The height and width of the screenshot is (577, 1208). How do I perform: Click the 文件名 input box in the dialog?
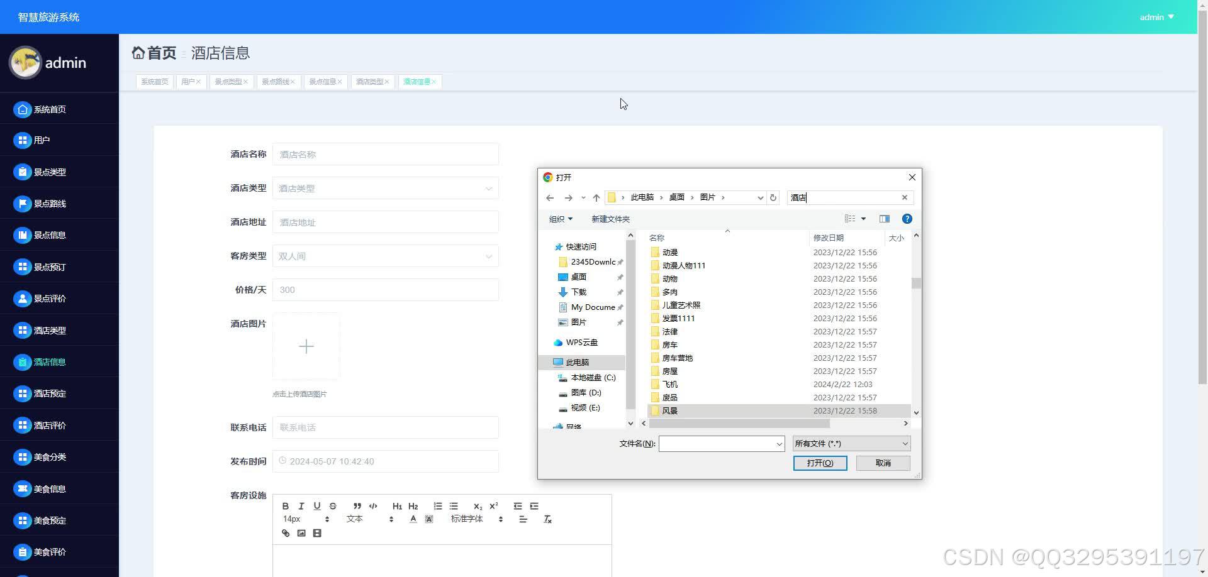tap(722, 444)
